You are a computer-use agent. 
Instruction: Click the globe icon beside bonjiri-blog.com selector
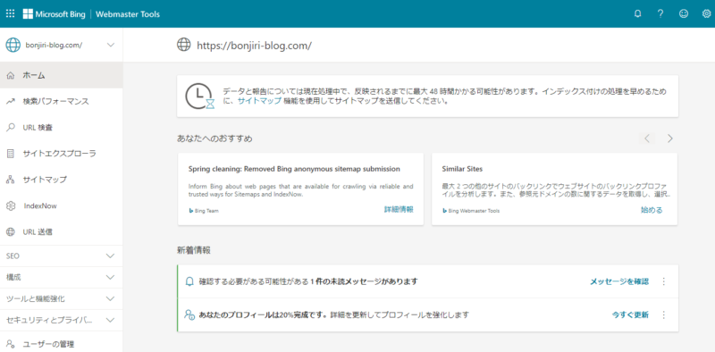[13, 45]
